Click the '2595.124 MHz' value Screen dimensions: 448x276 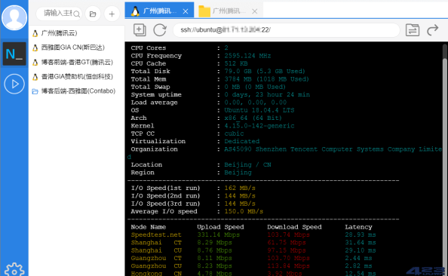tap(247, 56)
